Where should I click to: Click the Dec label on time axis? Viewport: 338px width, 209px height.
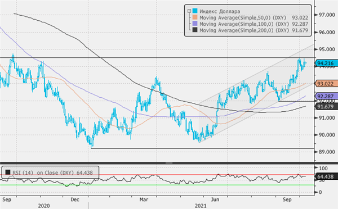click(x=75, y=199)
